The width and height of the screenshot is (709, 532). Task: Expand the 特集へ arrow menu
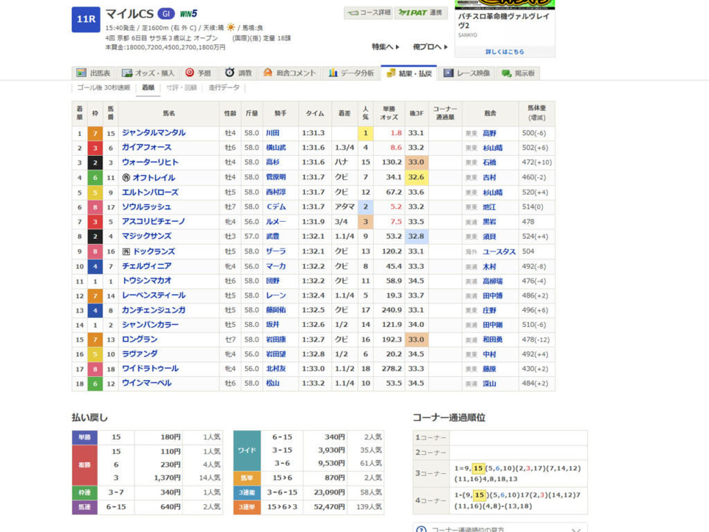coord(386,47)
